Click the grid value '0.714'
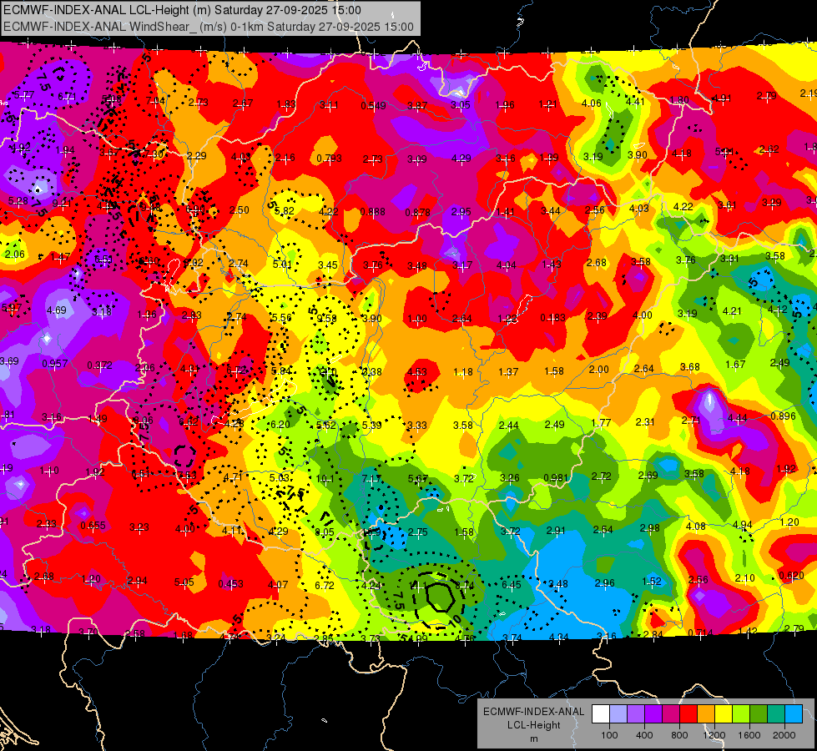The height and width of the screenshot is (751, 817). tap(700, 633)
